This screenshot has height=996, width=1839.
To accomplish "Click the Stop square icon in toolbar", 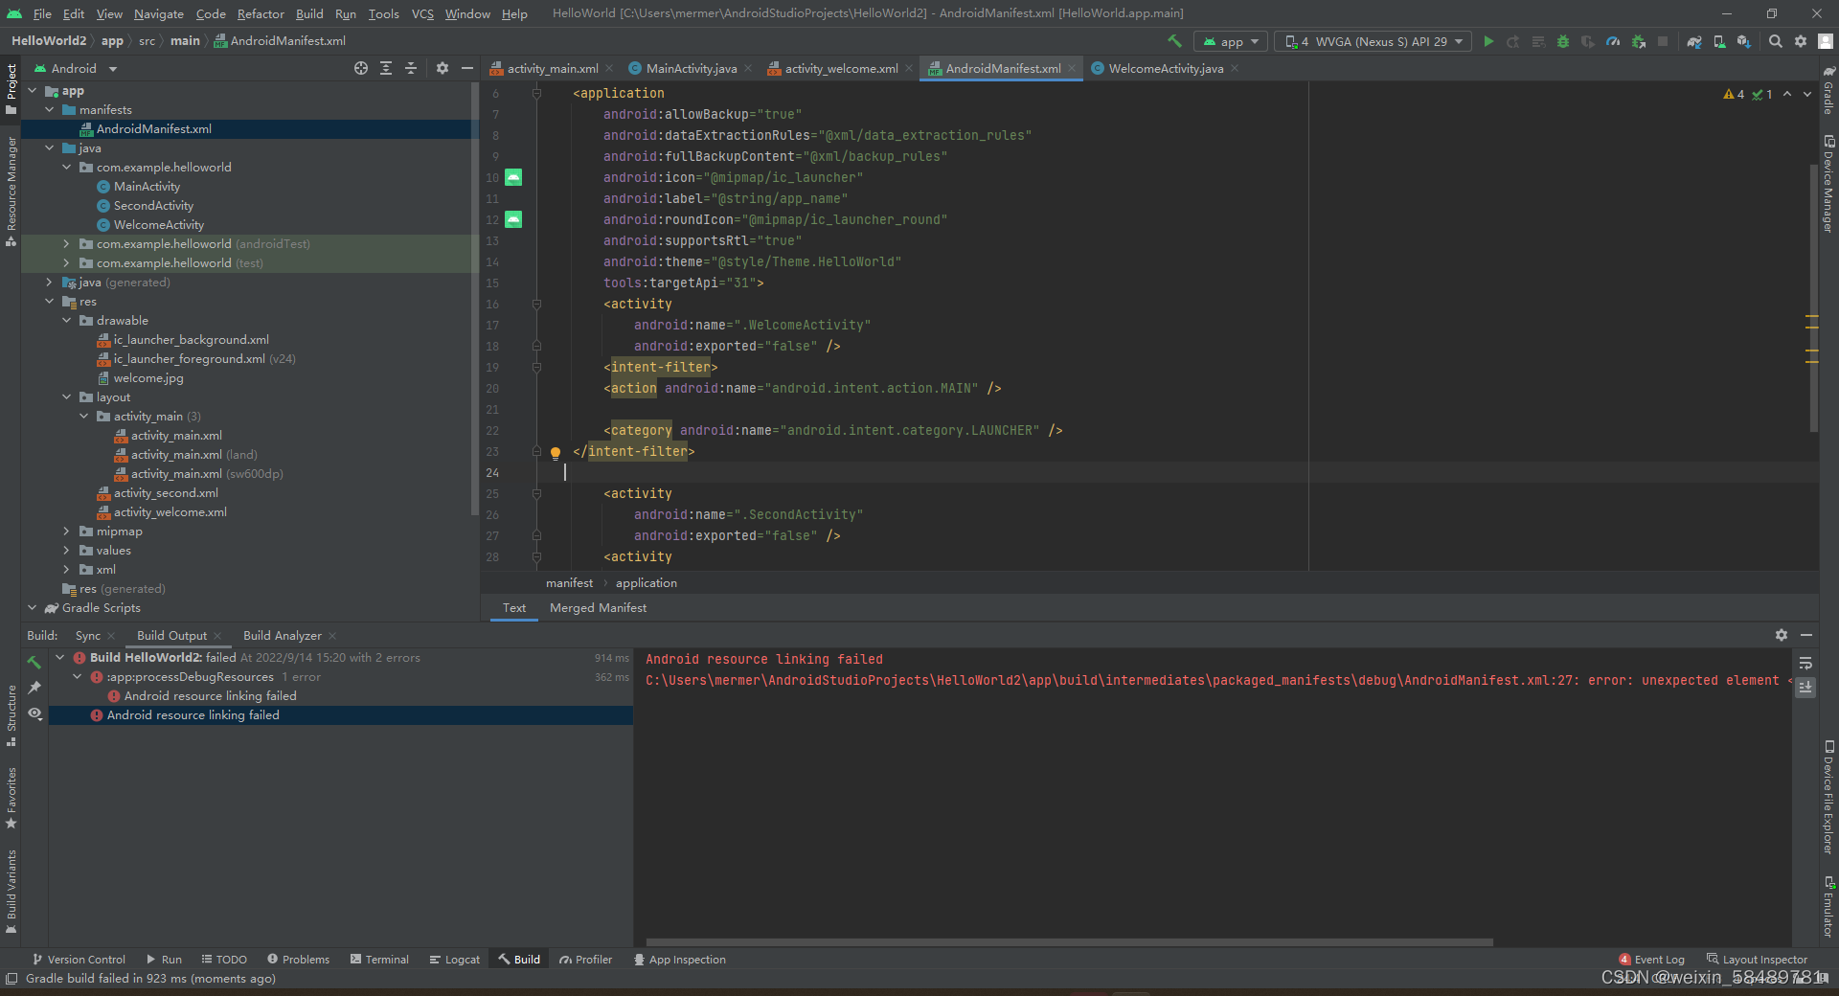I will pyautogui.click(x=1663, y=41).
